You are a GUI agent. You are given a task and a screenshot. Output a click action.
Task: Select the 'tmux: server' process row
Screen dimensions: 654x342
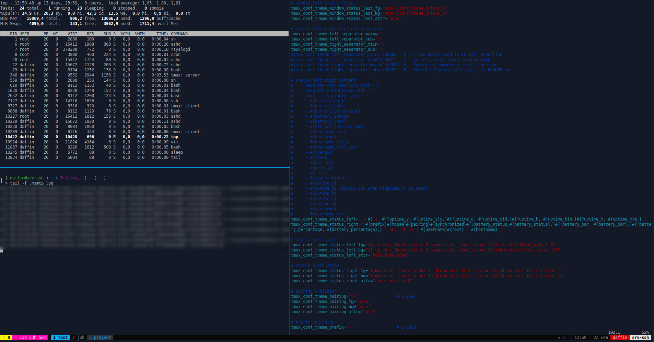(x=144, y=75)
